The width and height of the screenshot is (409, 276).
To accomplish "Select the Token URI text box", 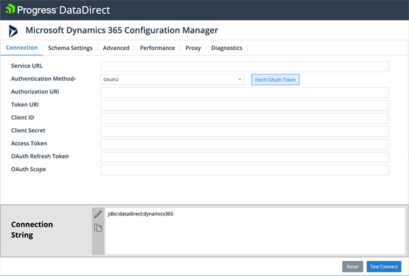I will coord(244,106).
